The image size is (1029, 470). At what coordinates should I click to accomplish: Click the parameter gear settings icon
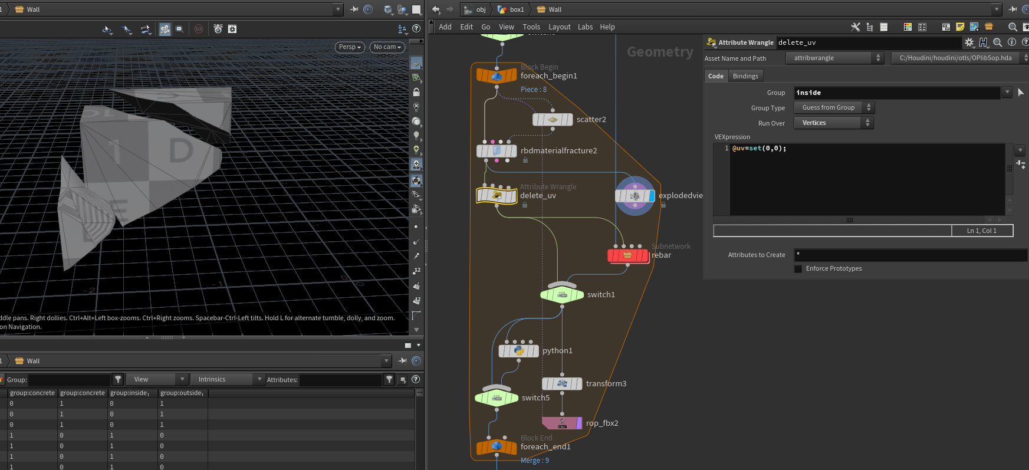point(969,42)
